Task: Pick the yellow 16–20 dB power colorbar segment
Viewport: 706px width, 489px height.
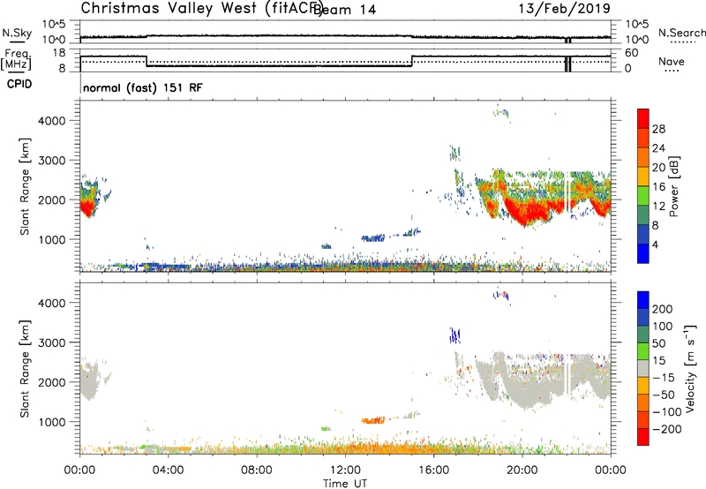Action: coord(643,177)
